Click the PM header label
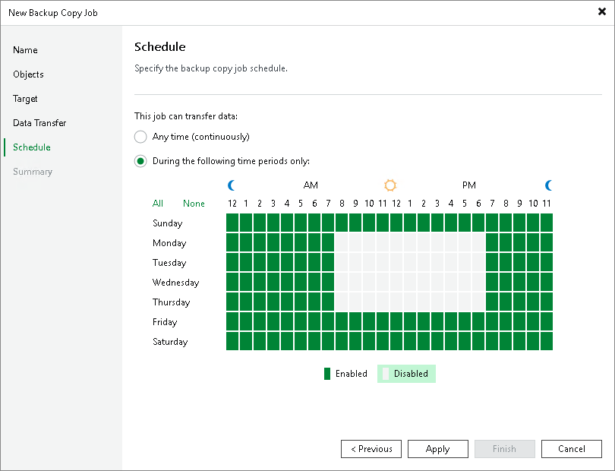615x471 pixels. (469, 185)
